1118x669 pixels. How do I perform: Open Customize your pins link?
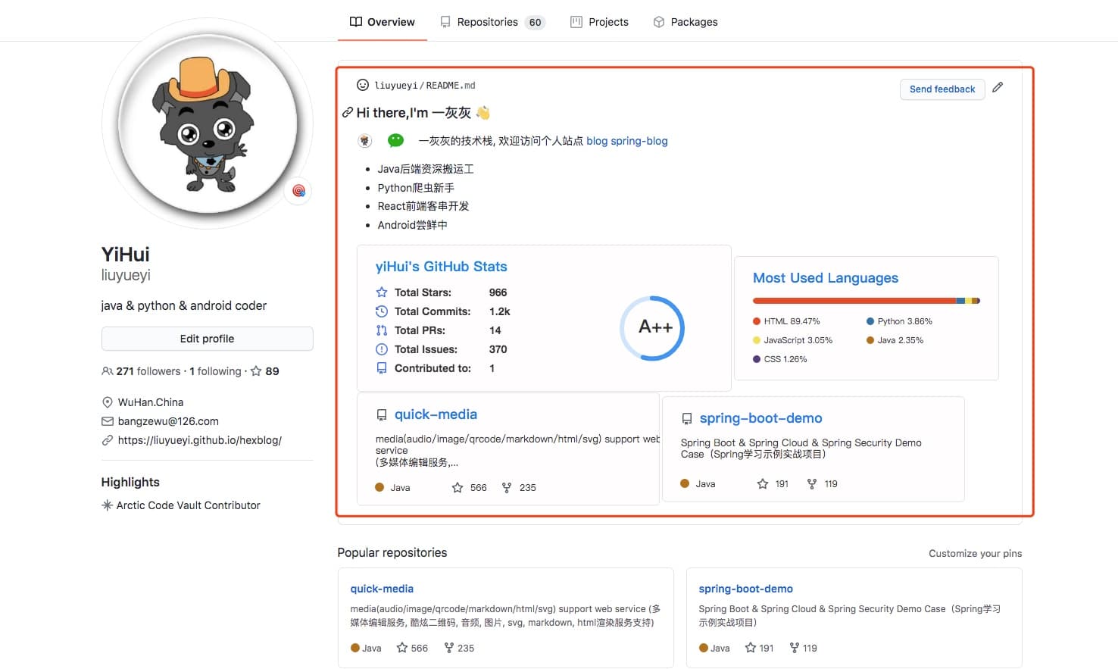point(975,553)
